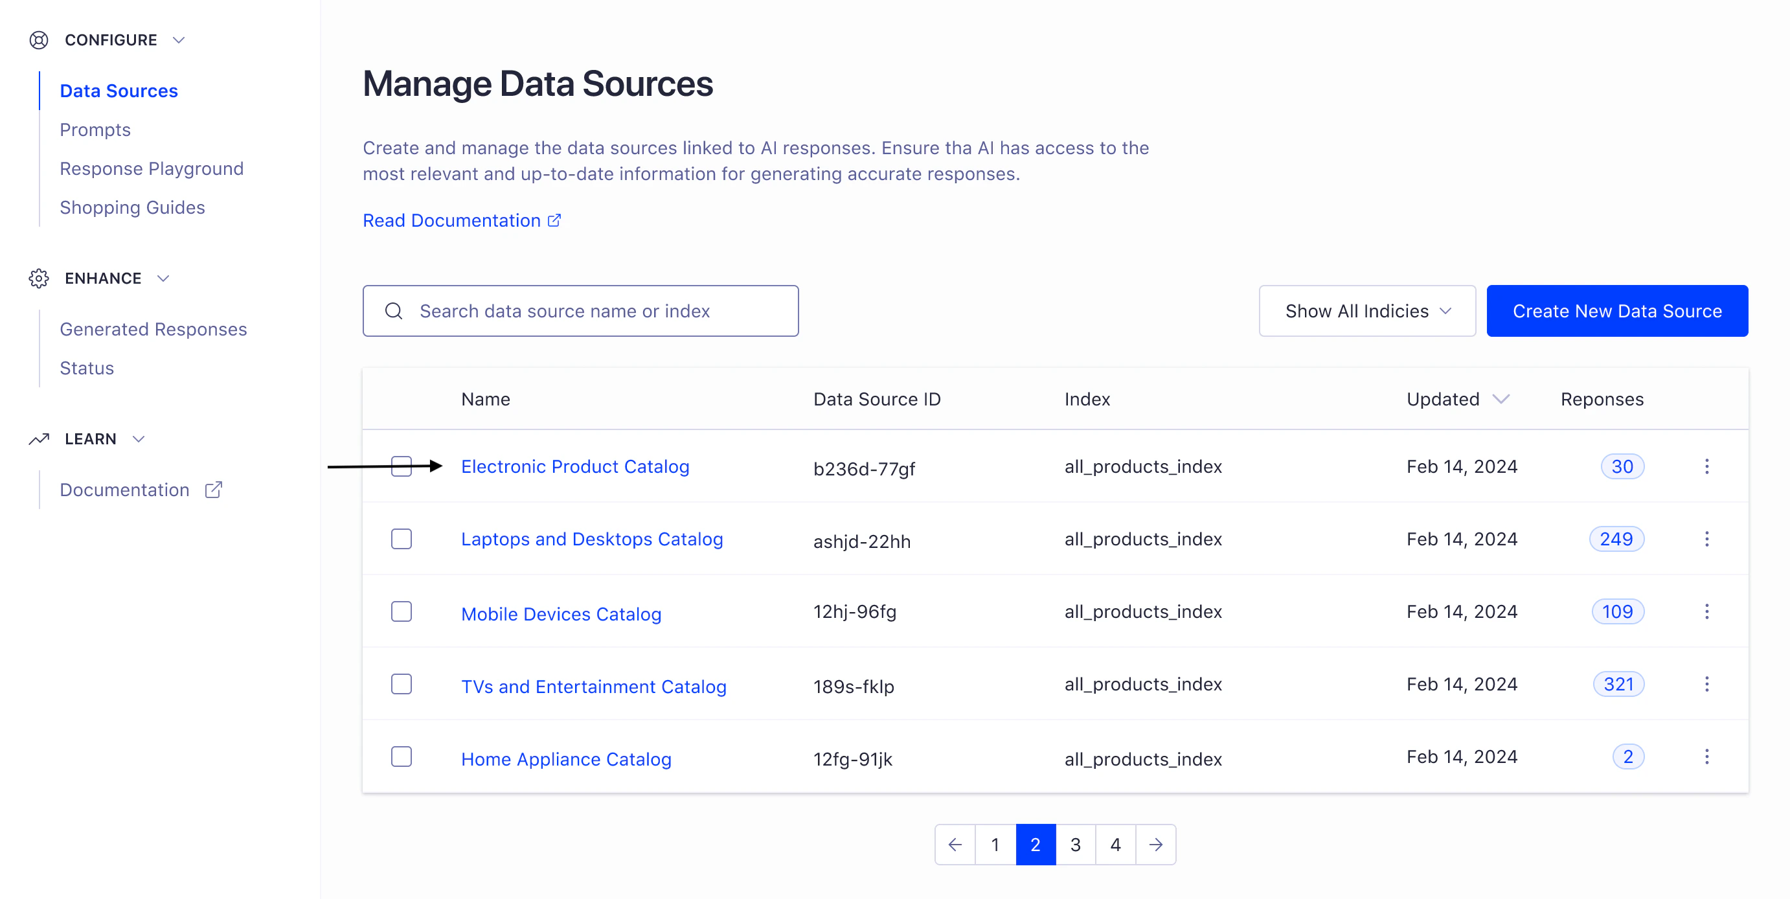This screenshot has width=1790, height=899.
Task: Click the 321 responses badge
Action: pos(1619,685)
